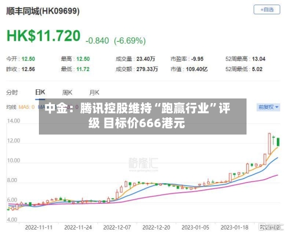This screenshot has width=286, height=233.
Task: Click the 成交量 value 23.40万
Action: coord(146,59)
